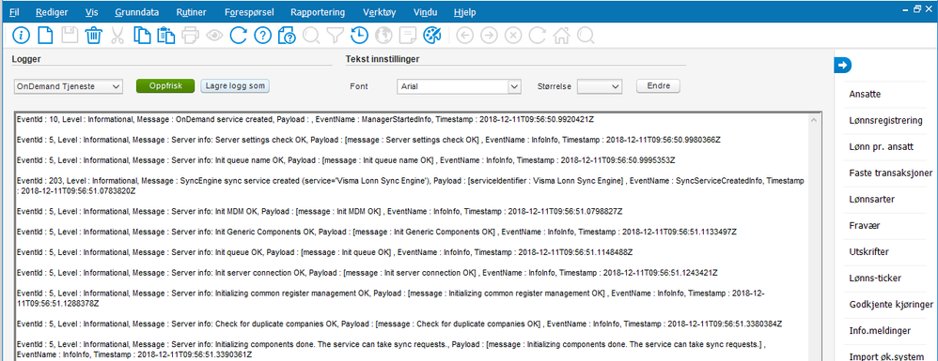Click the rightmost toolbar magnifier icon

[x=585, y=36]
